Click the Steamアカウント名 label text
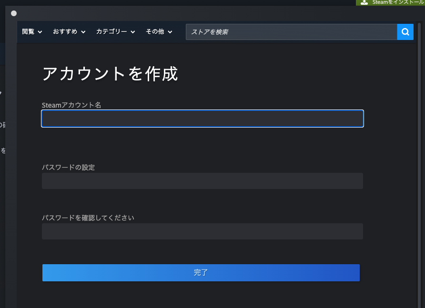 71,105
